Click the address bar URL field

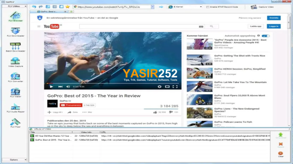[112, 7]
